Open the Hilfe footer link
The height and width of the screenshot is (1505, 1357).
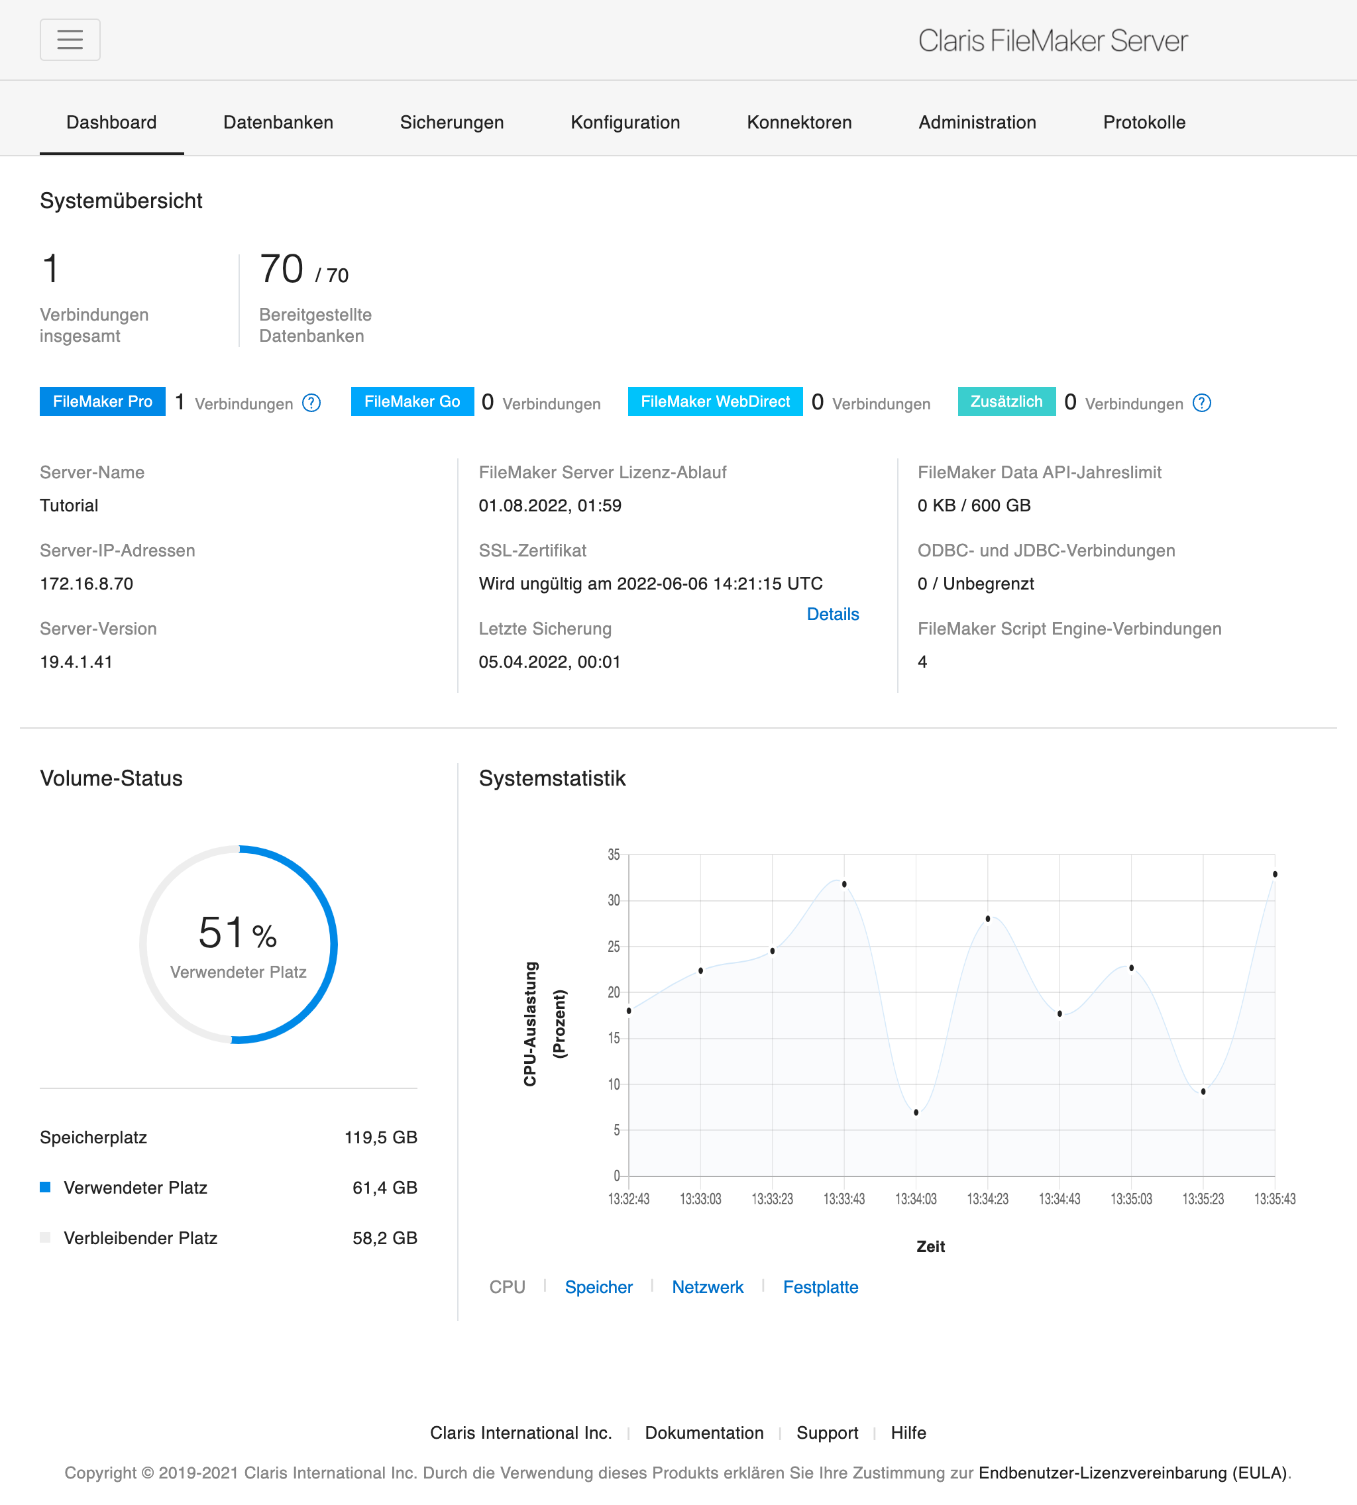coord(908,1433)
